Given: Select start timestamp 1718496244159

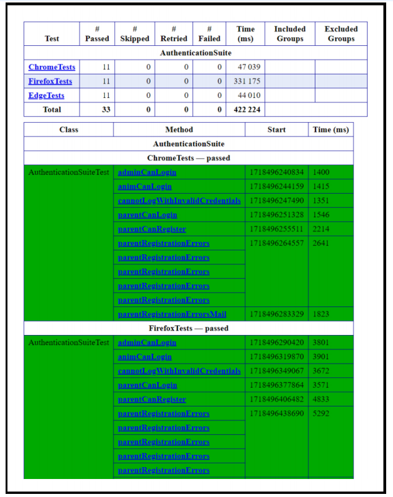Looking at the screenshot, I should [277, 186].
